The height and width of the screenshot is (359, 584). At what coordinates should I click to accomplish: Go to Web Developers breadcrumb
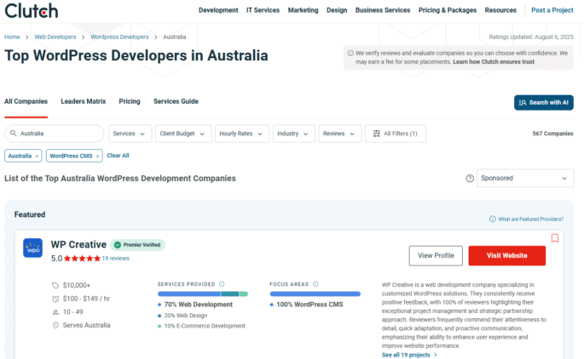click(x=55, y=37)
